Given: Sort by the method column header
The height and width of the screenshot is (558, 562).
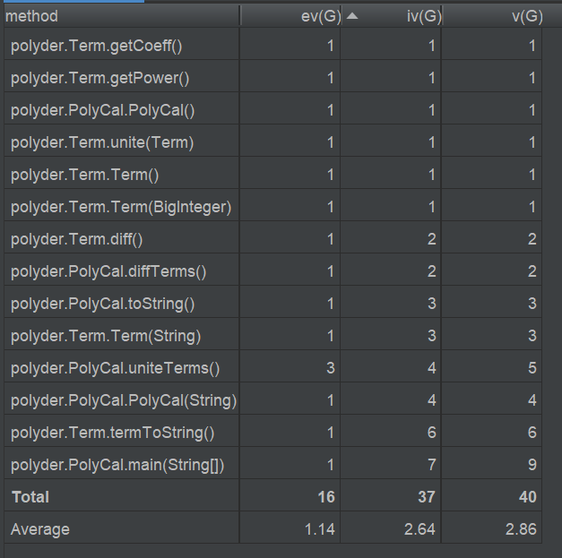Looking at the screenshot, I should click(122, 16).
